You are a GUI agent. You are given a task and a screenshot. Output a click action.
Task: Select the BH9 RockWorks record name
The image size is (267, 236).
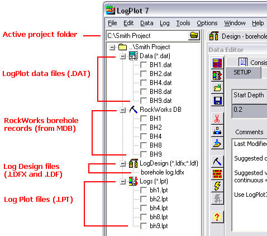click(156, 154)
